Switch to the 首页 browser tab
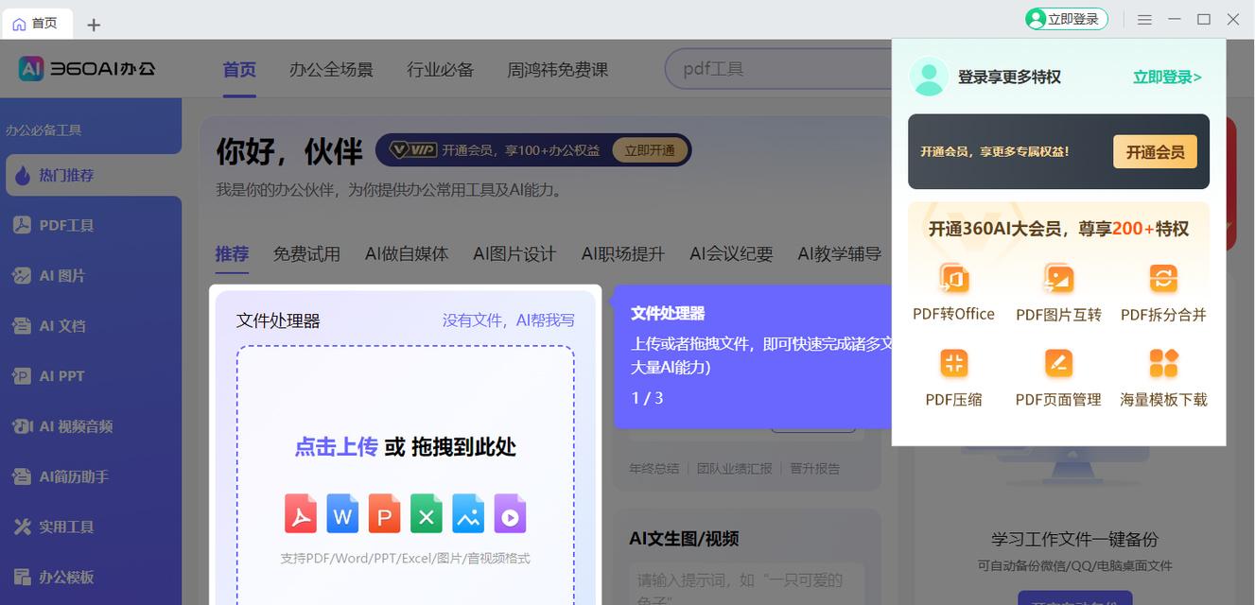This screenshot has height=605, width=1255. click(x=35, y=24)
